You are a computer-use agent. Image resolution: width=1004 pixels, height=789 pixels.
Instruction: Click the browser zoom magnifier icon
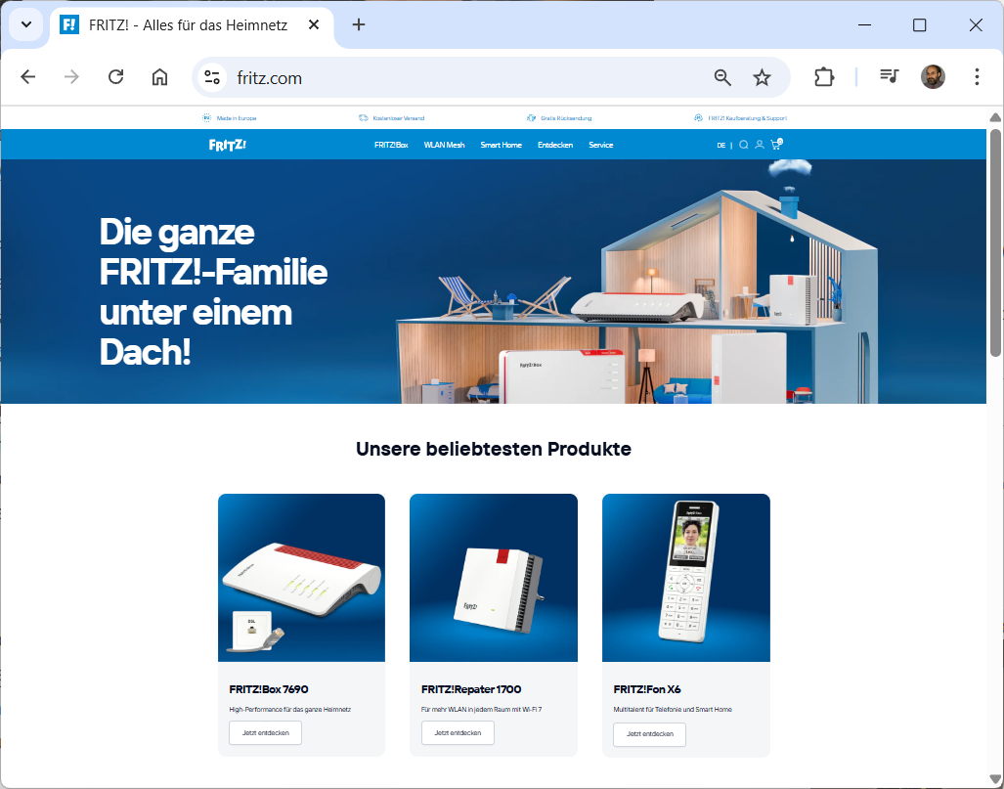pyautogui.click(x=722, y=78)
